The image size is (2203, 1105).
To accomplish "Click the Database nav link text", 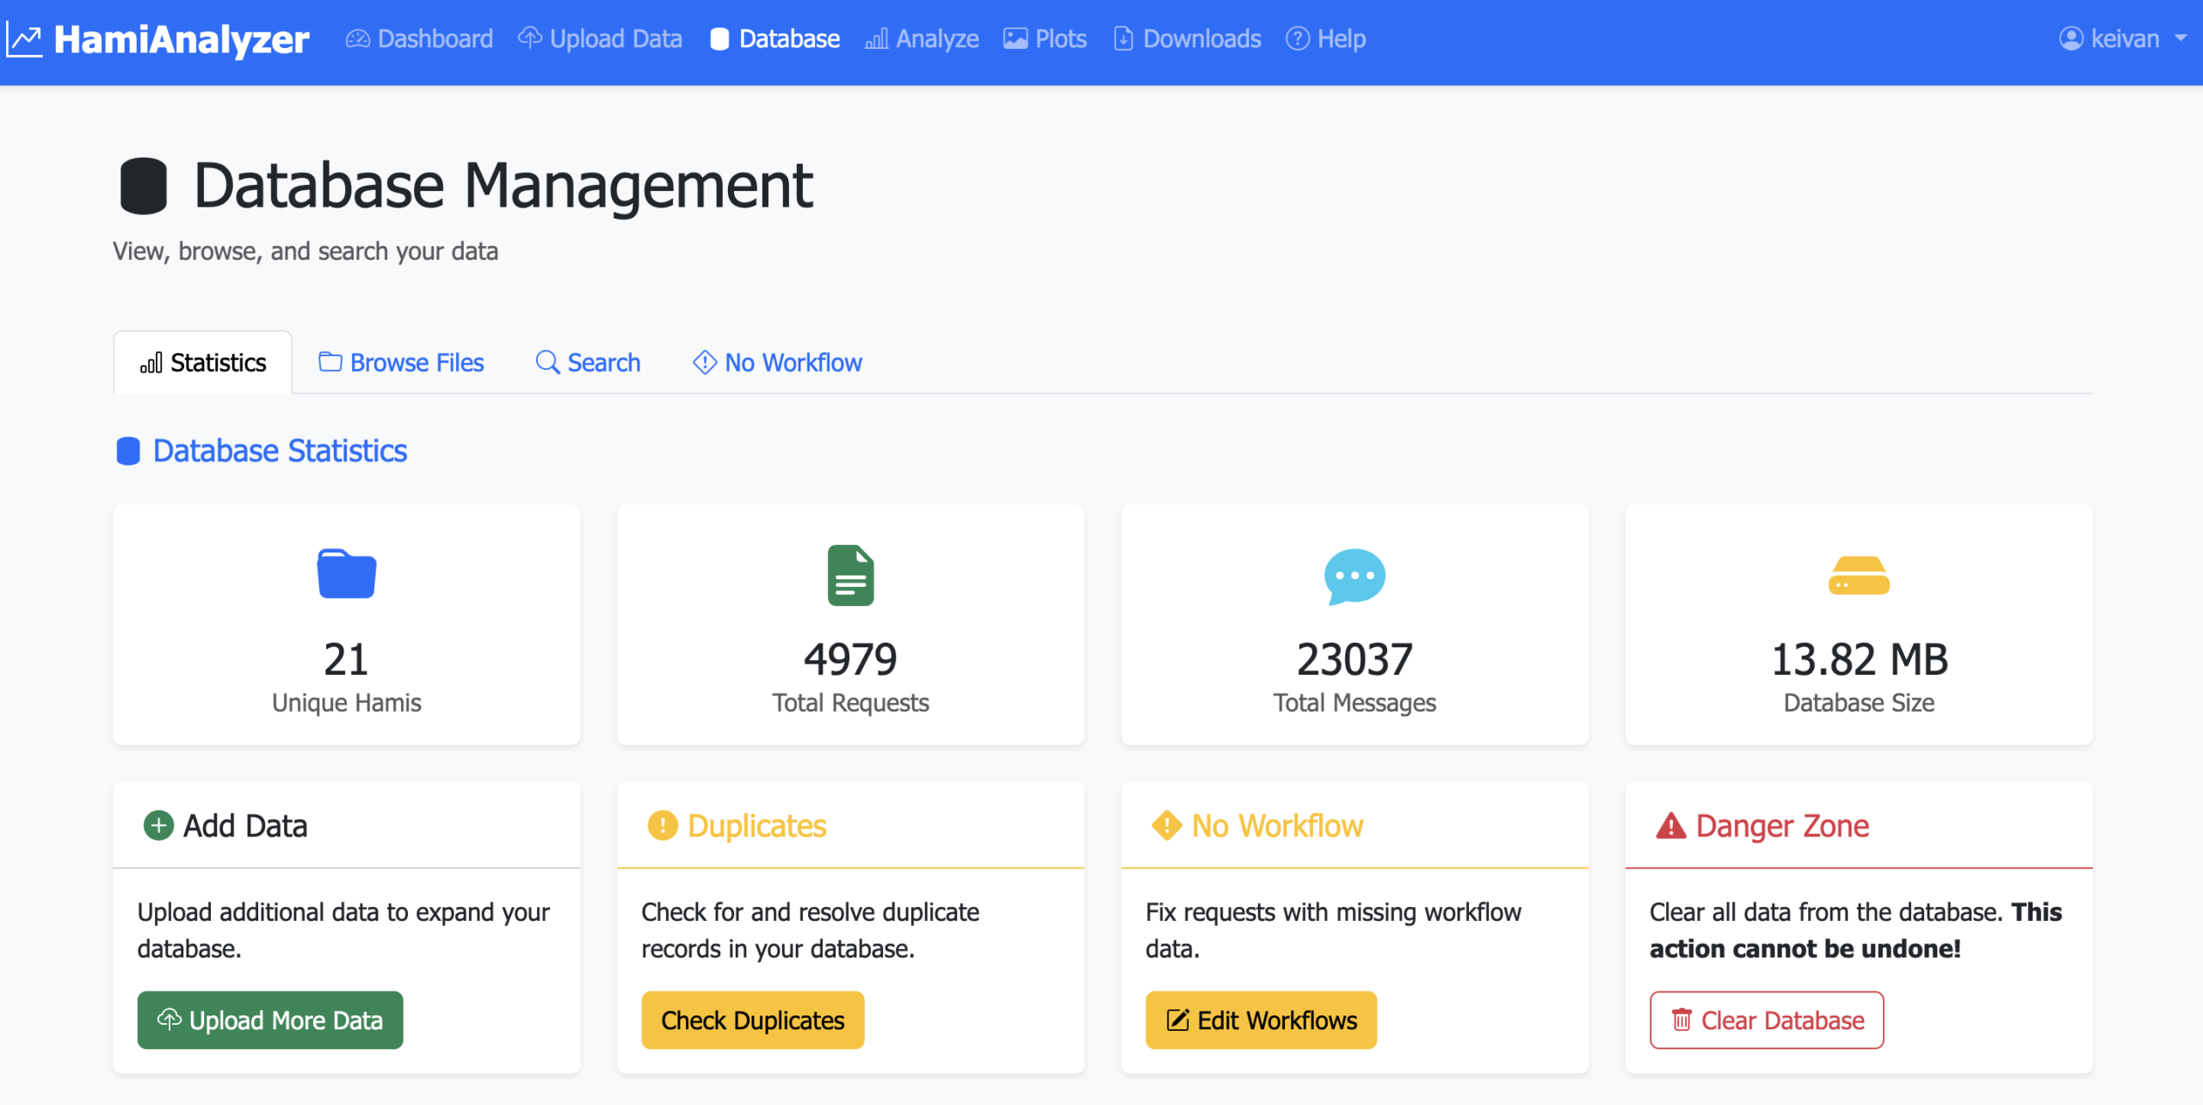I will (x=789, y=39).
